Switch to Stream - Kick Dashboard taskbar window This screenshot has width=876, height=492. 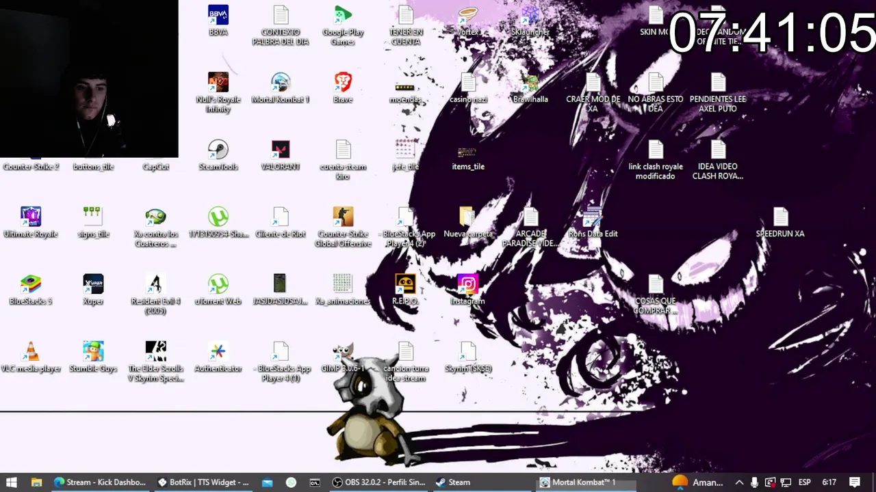tap(100, 482)
